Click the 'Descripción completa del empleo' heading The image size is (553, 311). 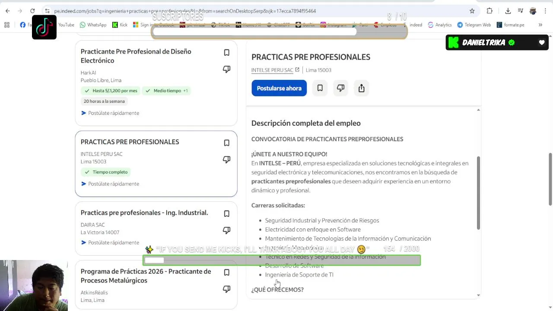tap(306, 123)
